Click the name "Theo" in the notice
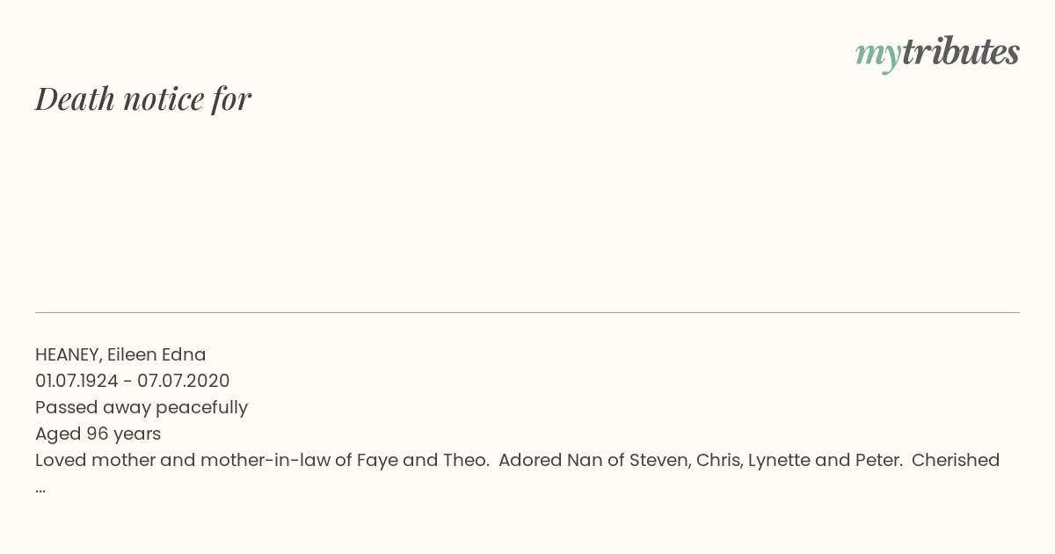The image size is (1055, 554). (x=464, y=460)
